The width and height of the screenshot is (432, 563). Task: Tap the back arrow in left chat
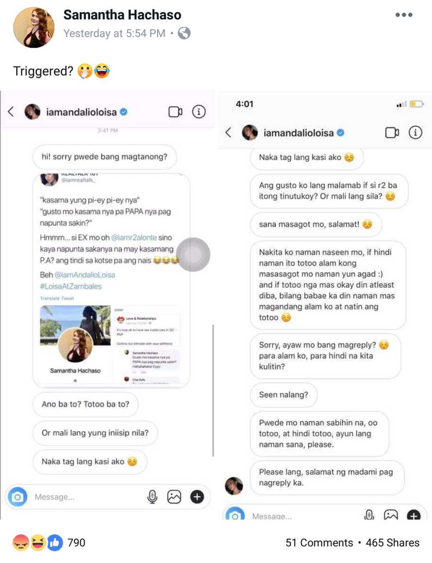coord(11,112)
